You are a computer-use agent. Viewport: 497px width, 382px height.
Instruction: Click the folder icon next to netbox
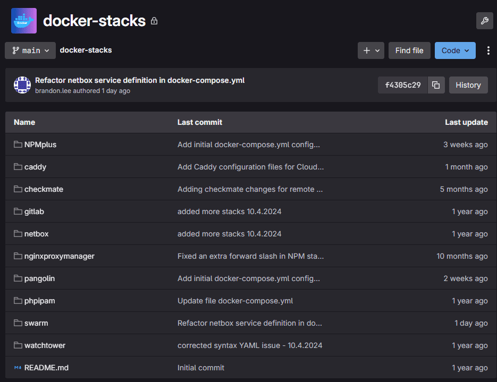click(17, 234)
